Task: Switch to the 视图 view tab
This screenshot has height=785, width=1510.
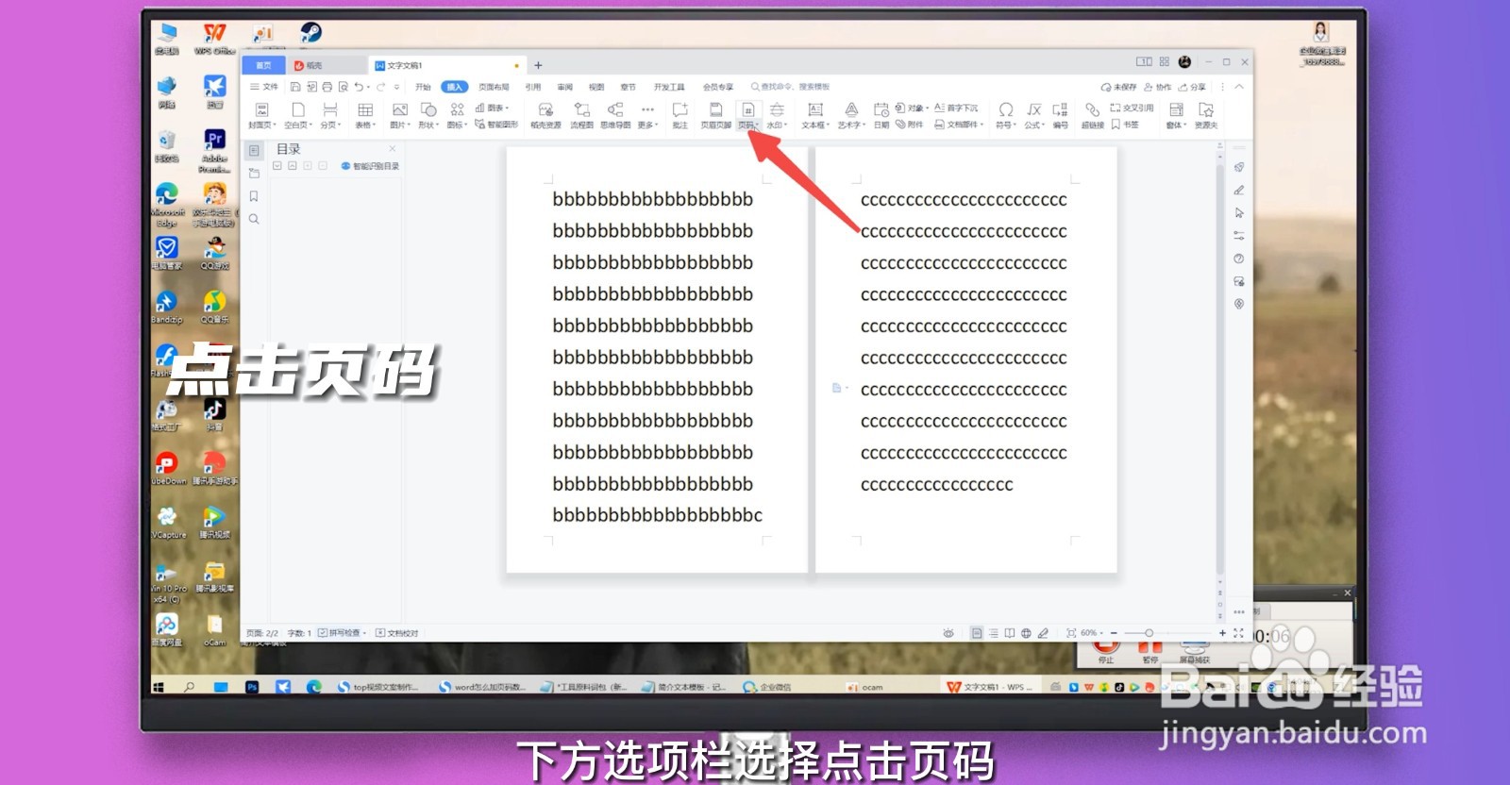Action: pos(596,87)
